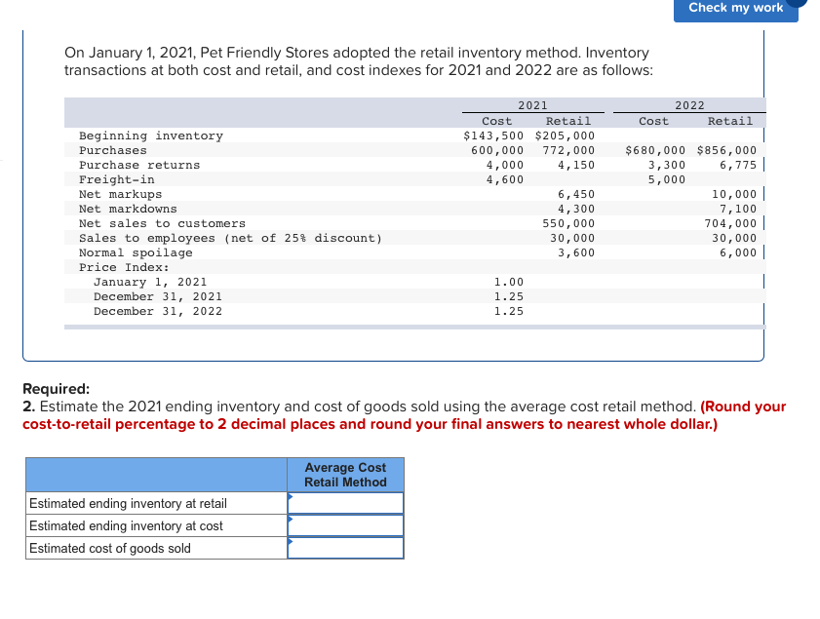
Task: Click the 6,000 normal spoilage 2022 value
Action: (738, 253)
